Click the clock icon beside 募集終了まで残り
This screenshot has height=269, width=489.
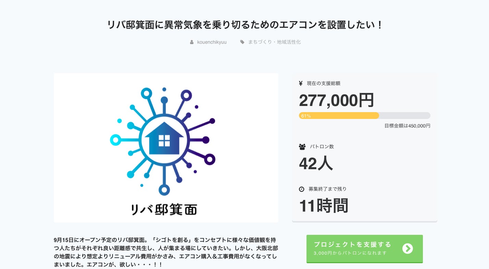[x=302, y=189]
